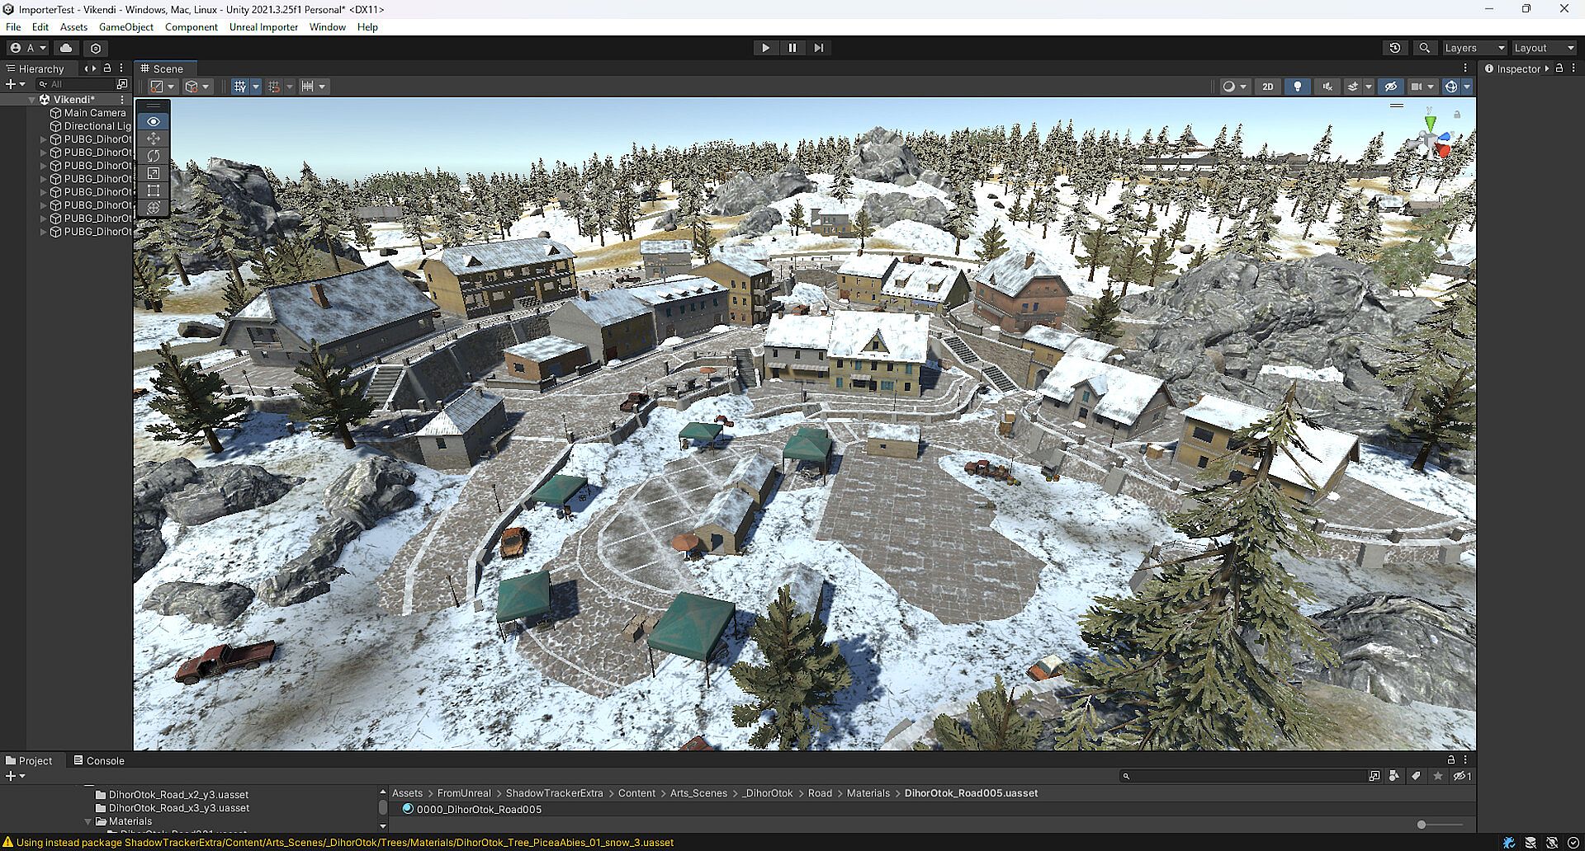Select the Move tool in scene overlay
1585x851 pixels.
[x=154, y=139]
